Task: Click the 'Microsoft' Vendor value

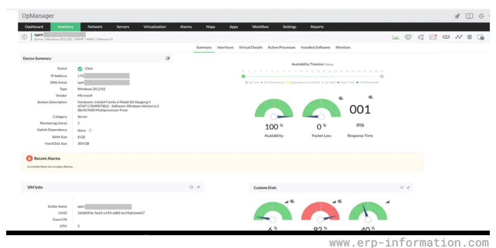Action: (85, 95)
